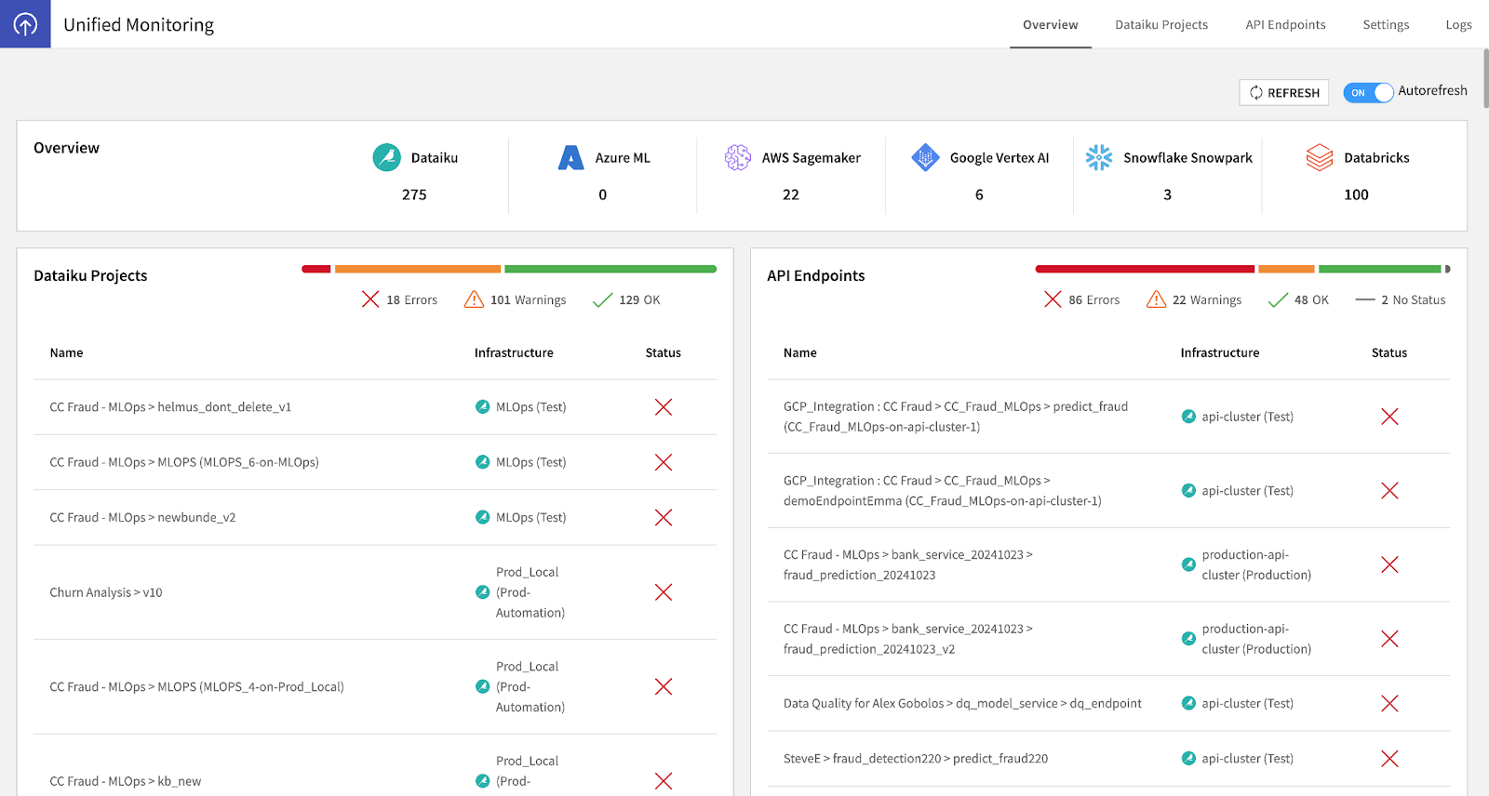Click the Databricks count 100
Viewport: 1489px width, 796px height.
(1356, 194)
